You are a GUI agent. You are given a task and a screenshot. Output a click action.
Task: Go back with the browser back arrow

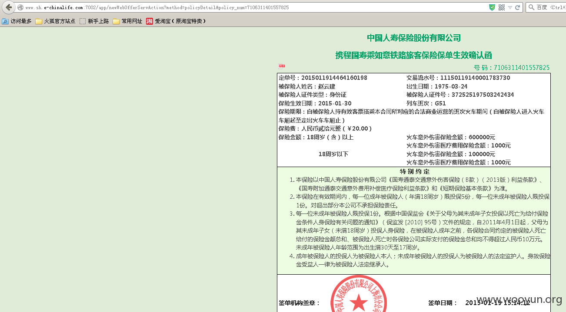point(9,7)
